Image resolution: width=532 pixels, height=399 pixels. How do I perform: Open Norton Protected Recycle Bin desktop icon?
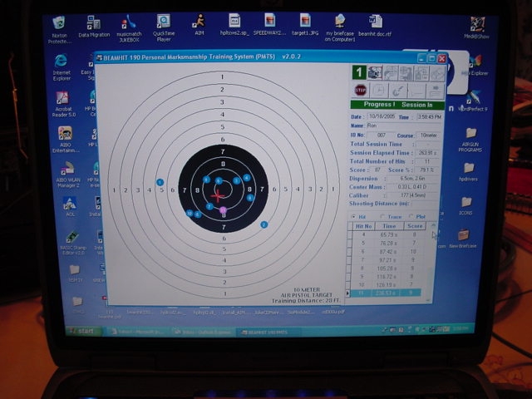pyautogui.click(x=60, y=30)
